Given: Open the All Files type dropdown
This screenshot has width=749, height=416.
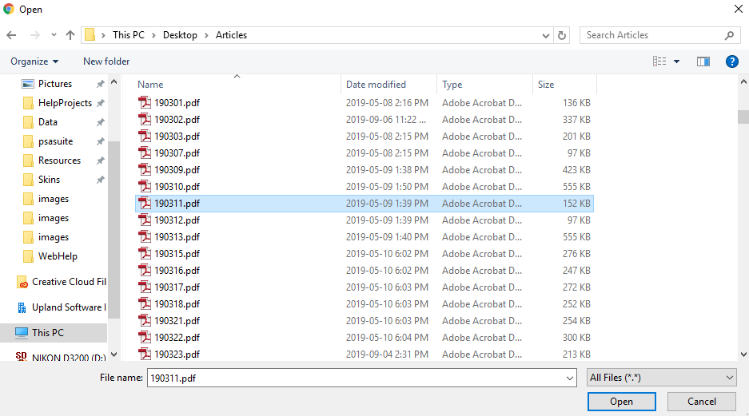Looking at the screenshot, I should pos(661,378).
